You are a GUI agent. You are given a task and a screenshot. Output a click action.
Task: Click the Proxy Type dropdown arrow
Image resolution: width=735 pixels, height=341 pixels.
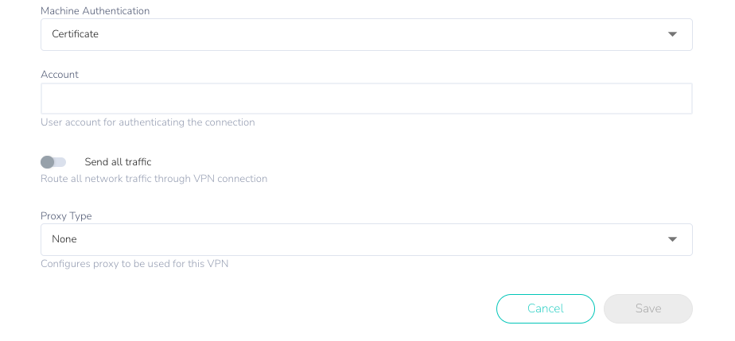[x=672, y=239]
